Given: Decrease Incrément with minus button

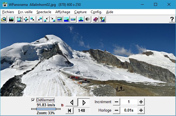Looking at the screenshot, I should click(x=117, y=102).
